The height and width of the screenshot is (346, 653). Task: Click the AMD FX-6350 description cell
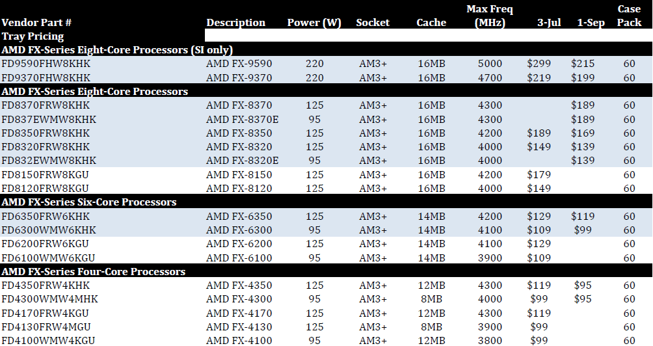(x=239, y=217)
